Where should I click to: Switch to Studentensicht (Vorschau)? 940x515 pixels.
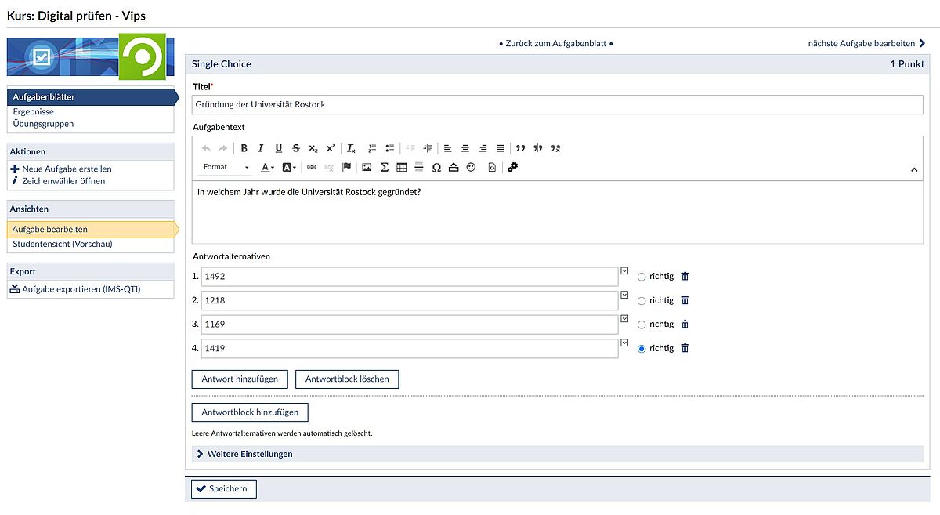pyautogui.click(x=63, y=244)
